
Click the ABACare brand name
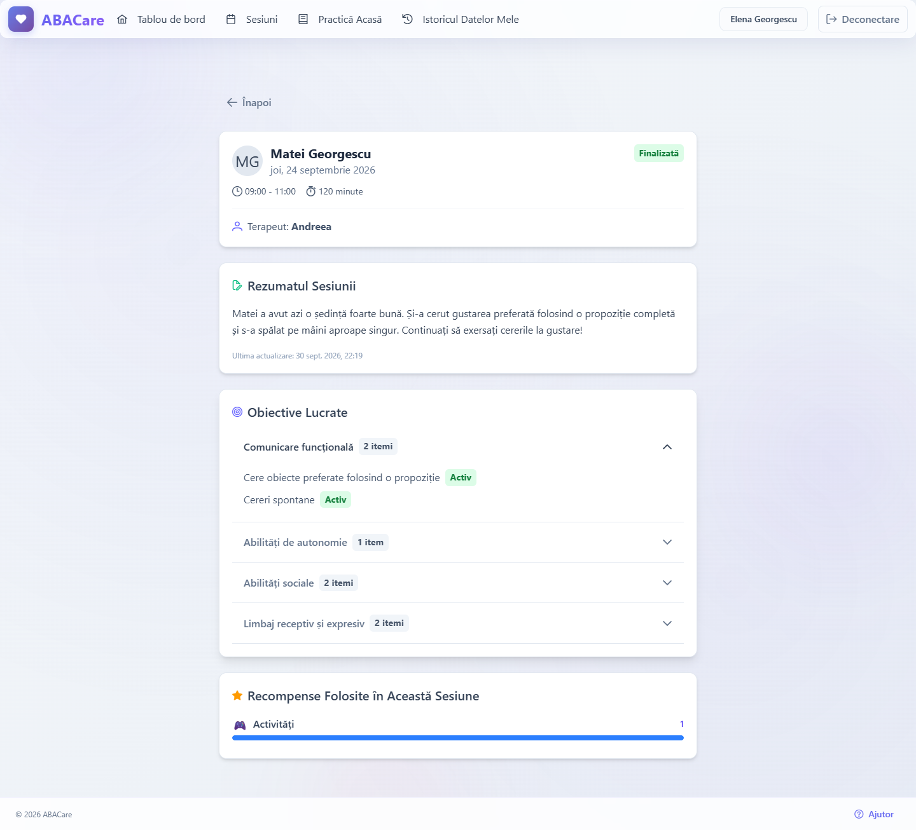(x=73, y=20)
